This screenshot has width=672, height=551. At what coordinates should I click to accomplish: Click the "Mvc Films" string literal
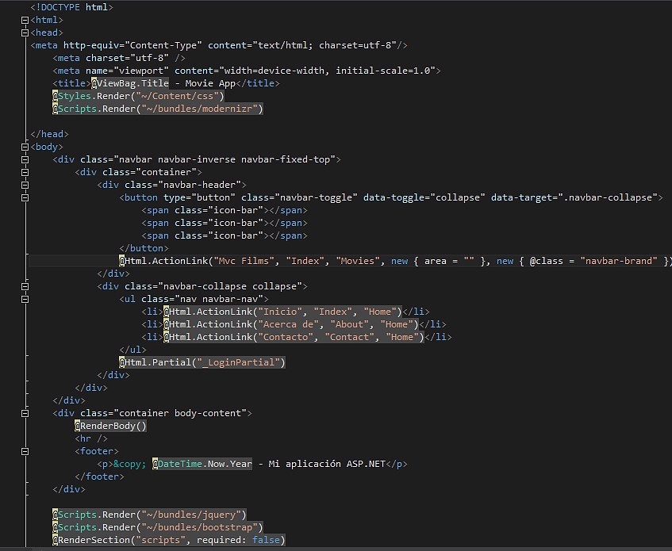pyautogui.click(x=244, y=261)
